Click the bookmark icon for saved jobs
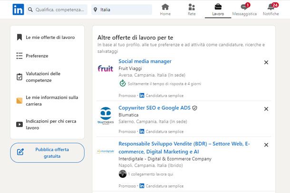Viewport: 290px width, 193px height. point(19,37)
